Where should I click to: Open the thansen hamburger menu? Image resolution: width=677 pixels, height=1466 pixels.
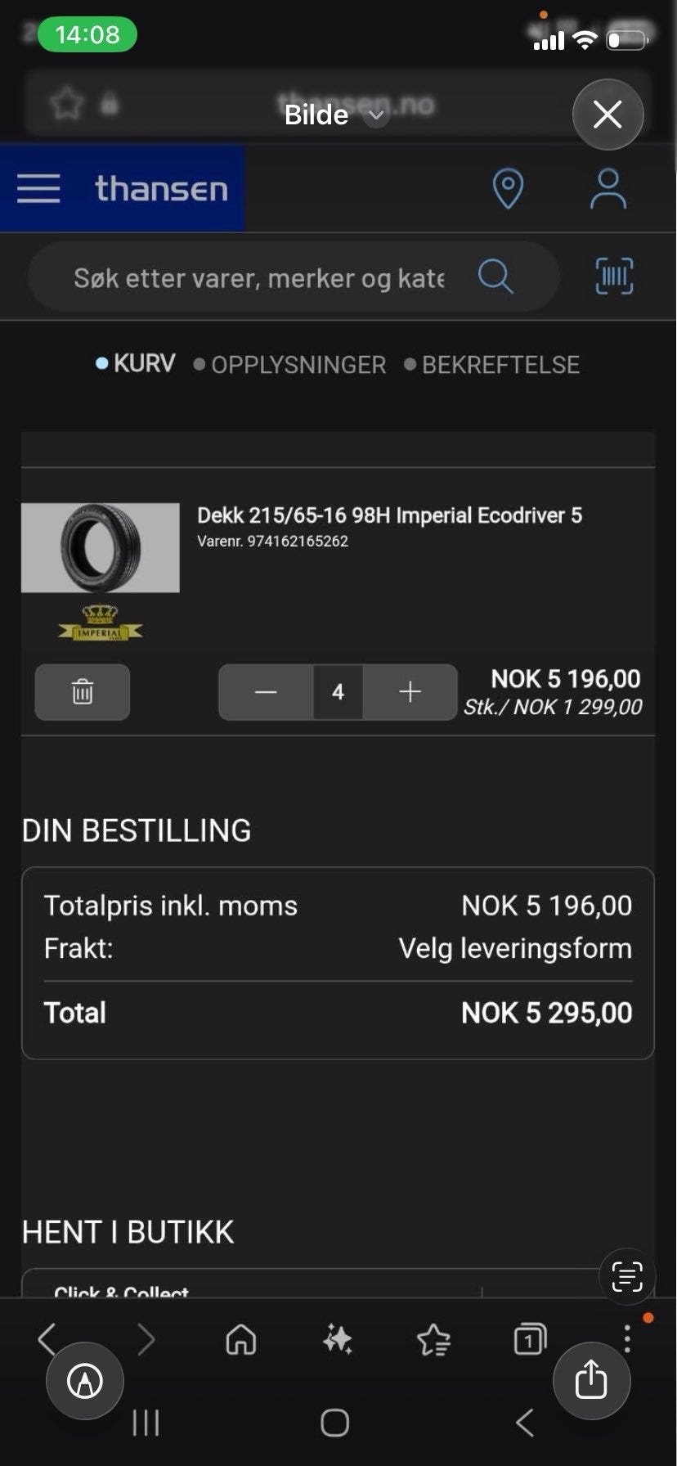tap(38, 188)
